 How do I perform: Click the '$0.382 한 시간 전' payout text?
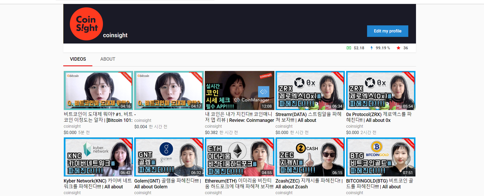click(x=221, y=132)
